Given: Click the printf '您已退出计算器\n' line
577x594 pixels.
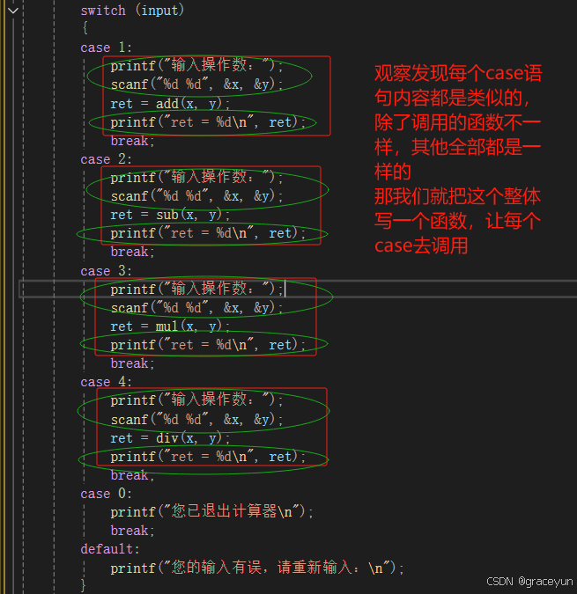Looking at the screenshot, I should click(211, 512).
